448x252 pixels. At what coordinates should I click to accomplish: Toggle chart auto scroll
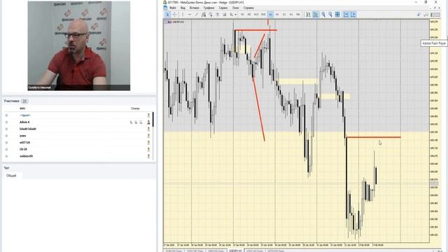346,15
